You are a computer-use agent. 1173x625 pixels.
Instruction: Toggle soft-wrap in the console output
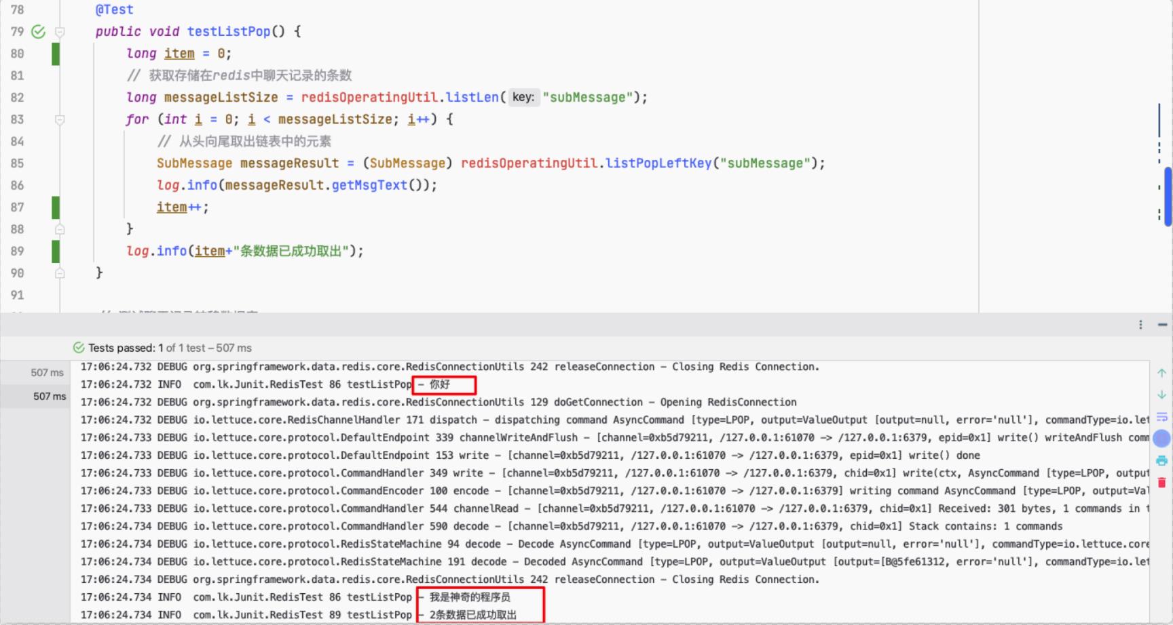click(x=1161, y=417)
